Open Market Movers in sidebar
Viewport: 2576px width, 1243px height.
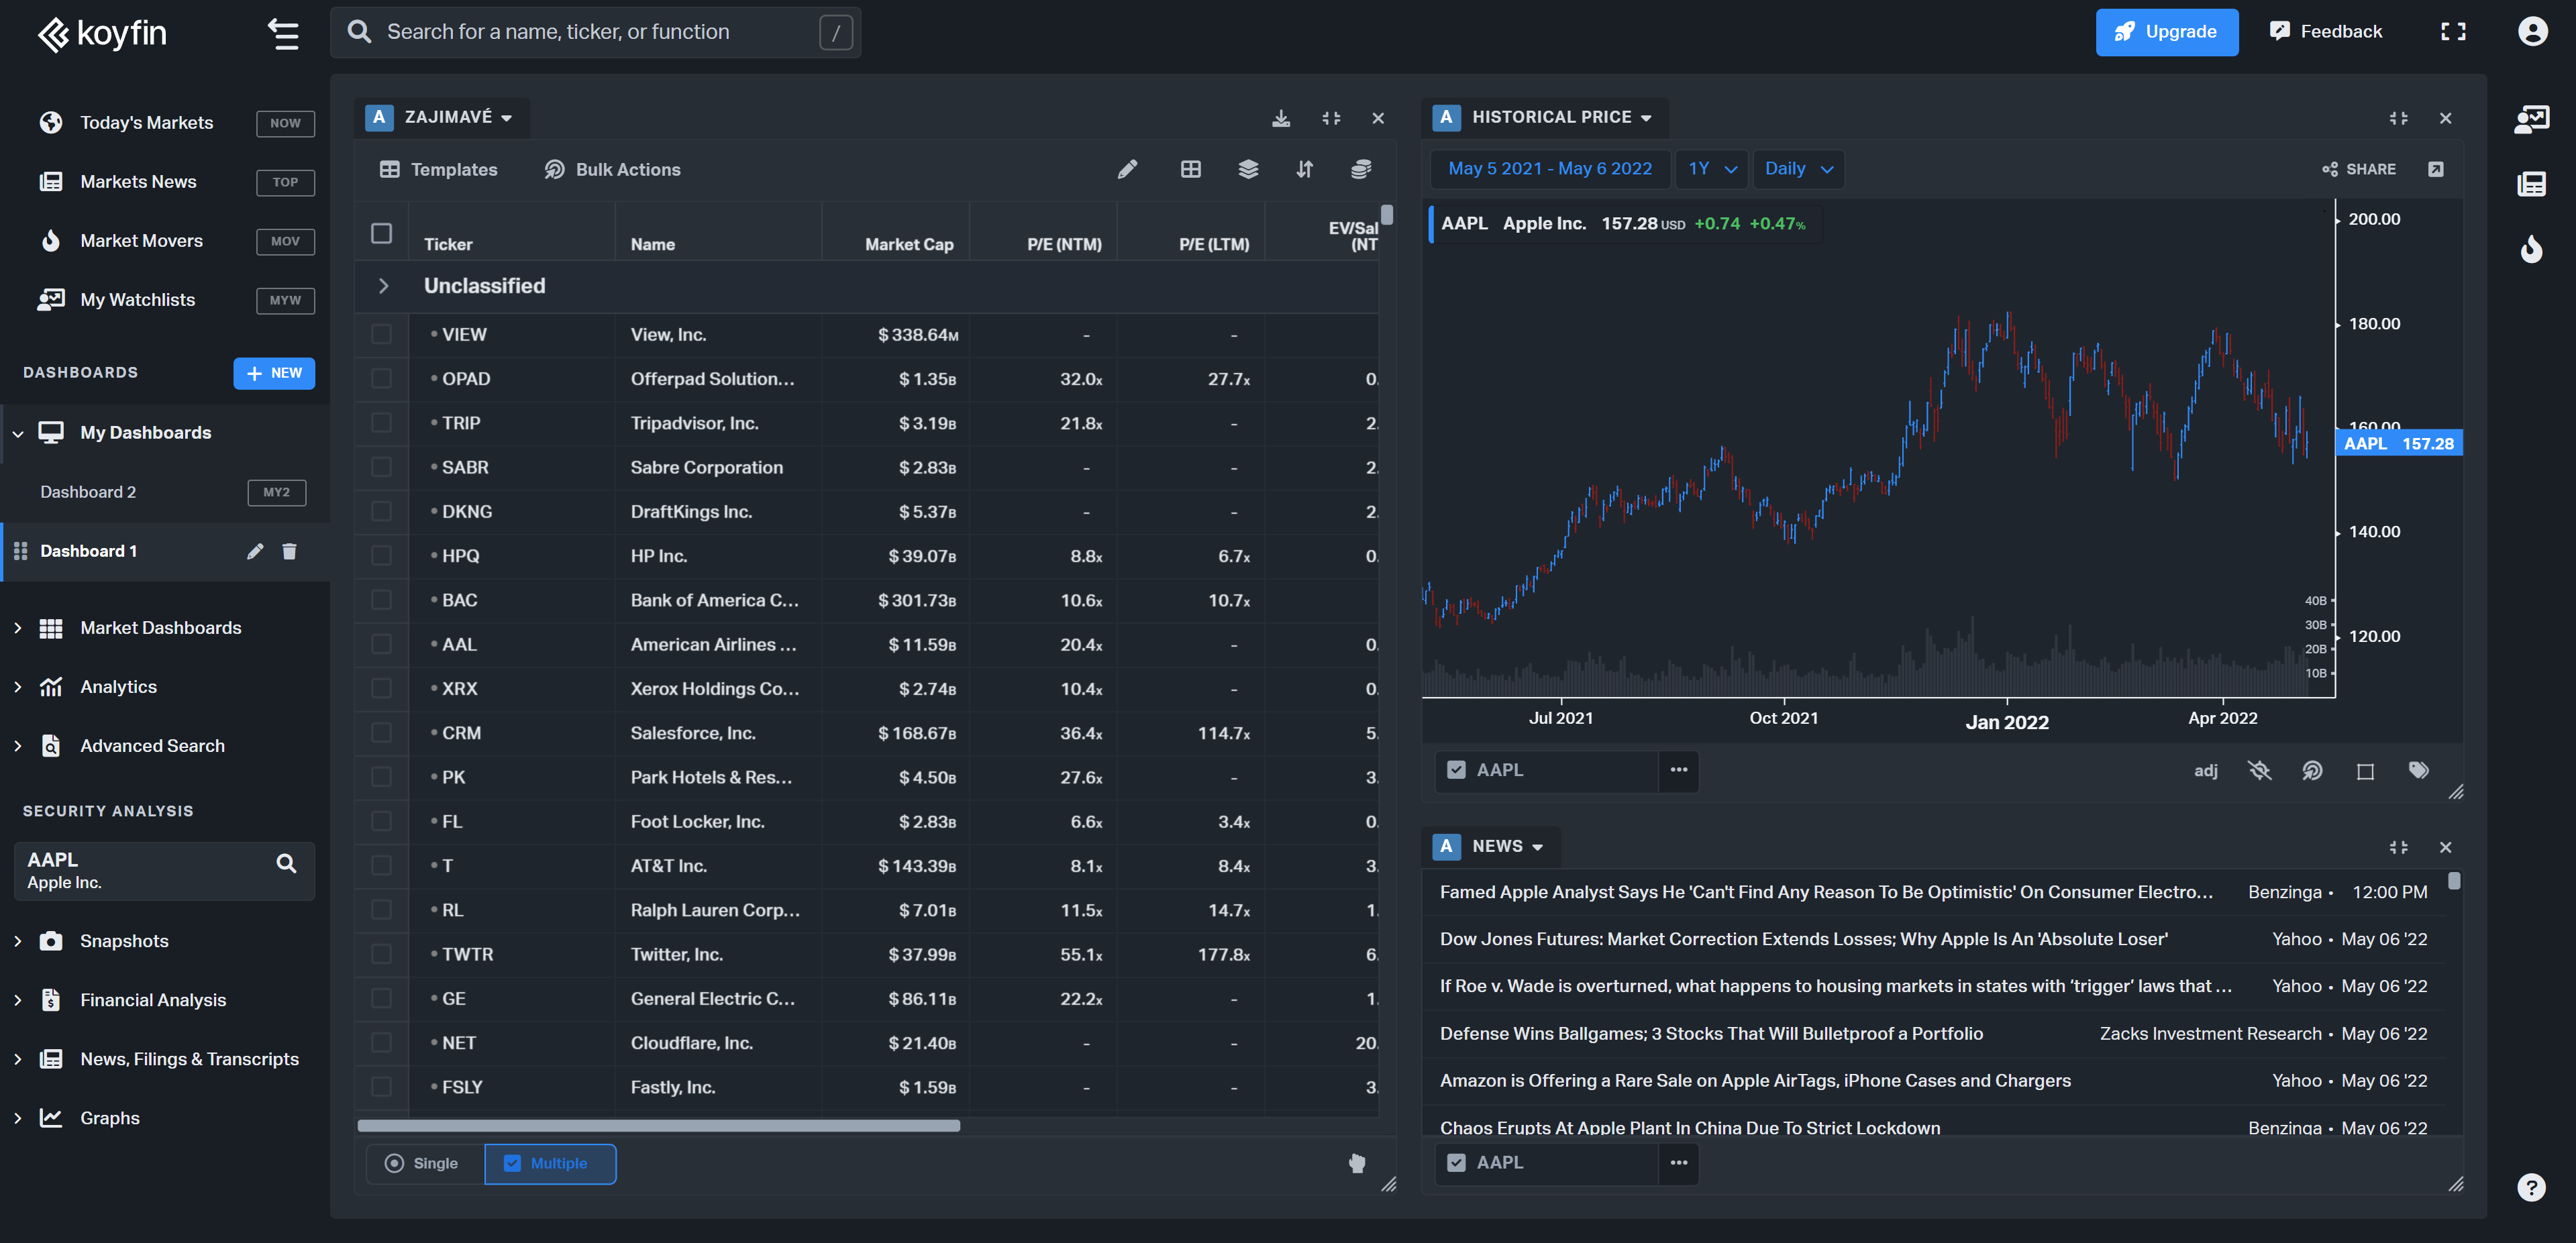click(141, 241)
